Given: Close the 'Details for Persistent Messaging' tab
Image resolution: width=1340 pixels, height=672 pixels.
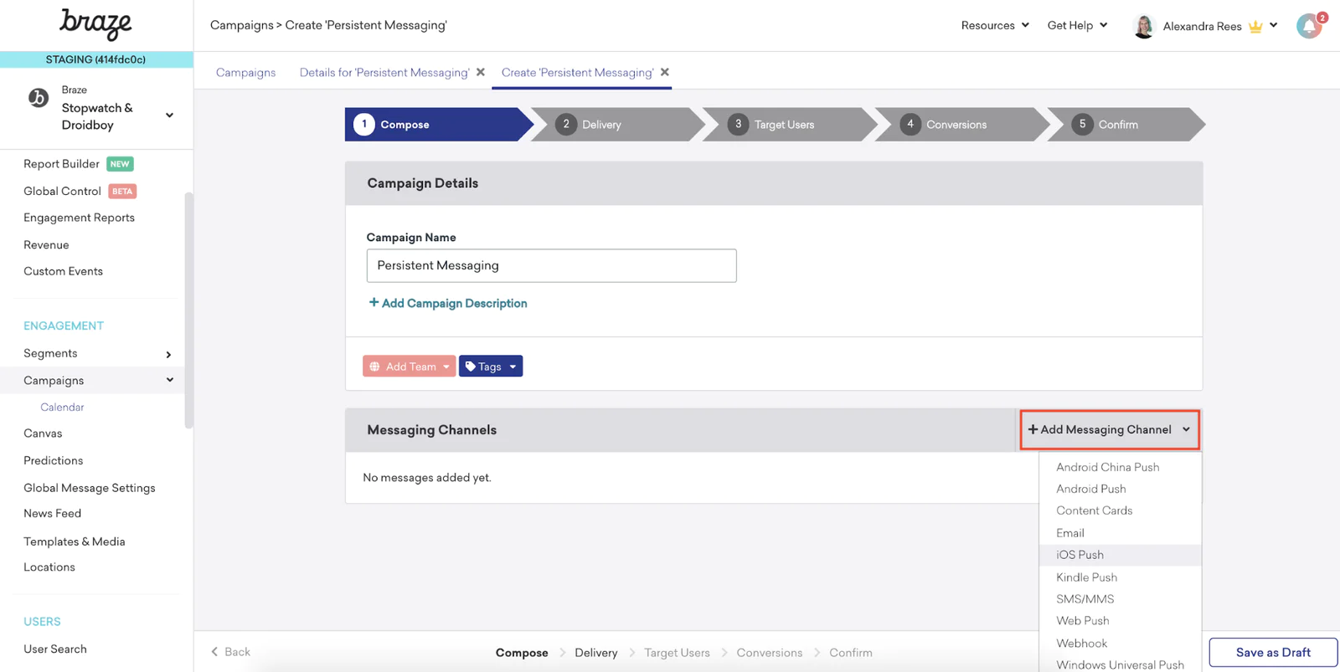Looking at the screenshot, I should click(481, 73).
